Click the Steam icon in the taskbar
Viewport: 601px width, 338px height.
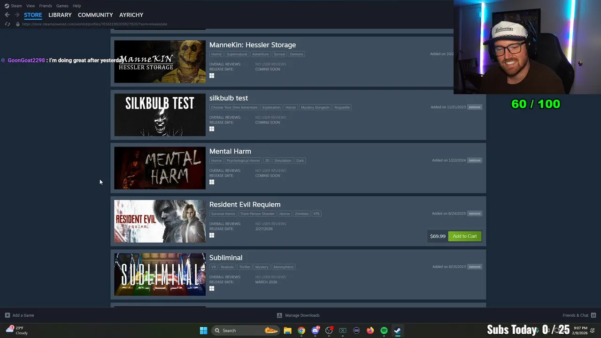[x=398, y=330]
